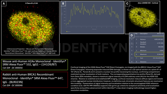Select the median value 980.000
Image resolution: width=167 pixels, height=94 pixels.
point(161,47)
